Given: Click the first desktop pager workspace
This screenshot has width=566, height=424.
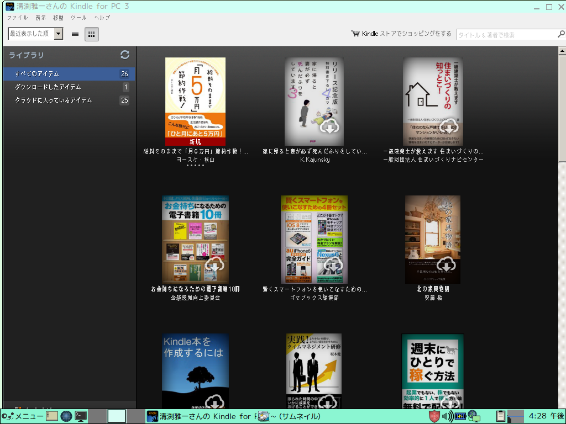Looking at the screenshot, I should click(x=97, y=416).
